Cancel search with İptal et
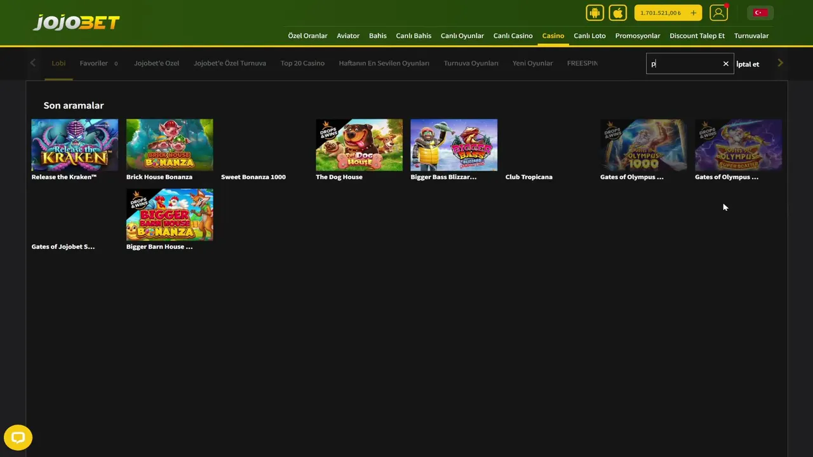813x457 pixels. [x=748, y=64]
